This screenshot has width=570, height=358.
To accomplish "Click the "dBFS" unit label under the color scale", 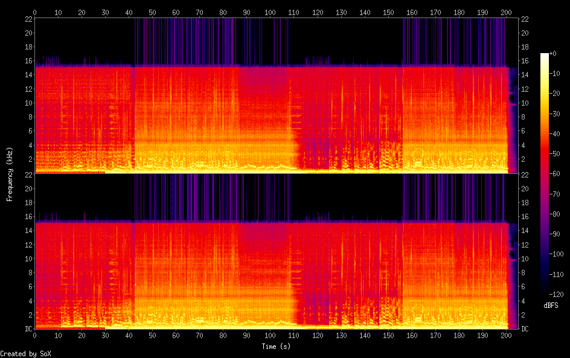I will 551,305.
